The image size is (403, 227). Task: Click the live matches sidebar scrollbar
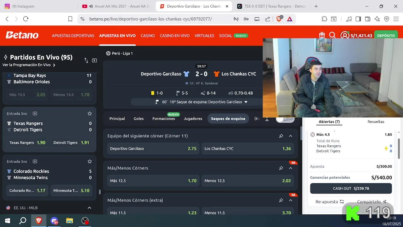(100, 191)
